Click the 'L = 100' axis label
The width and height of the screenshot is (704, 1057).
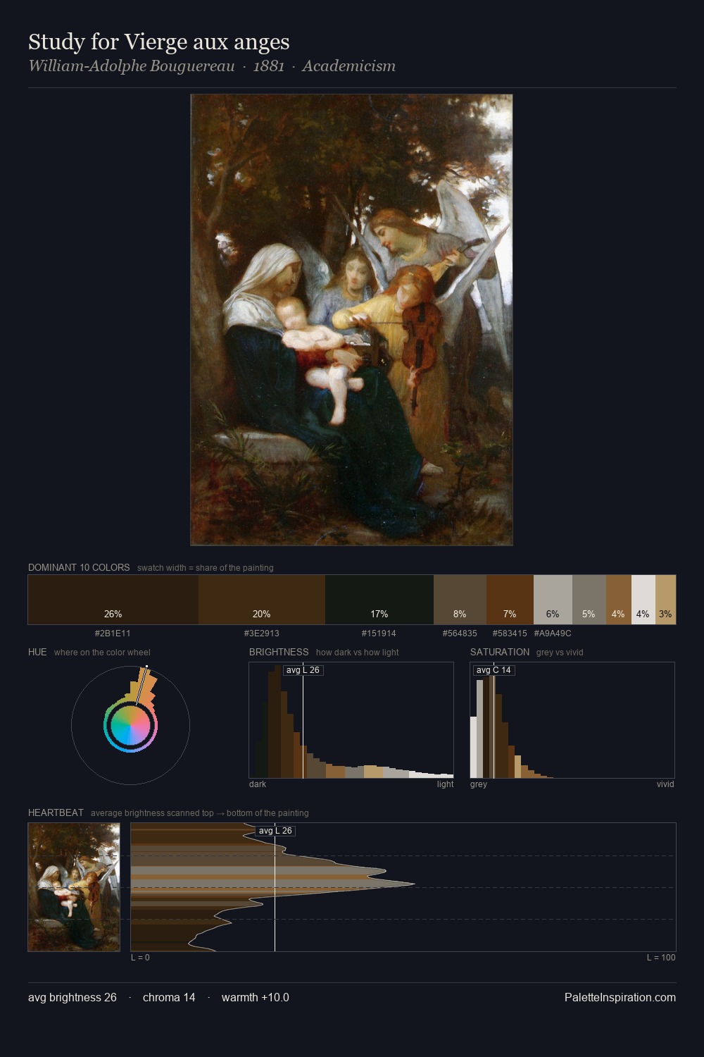pos(661,958)
